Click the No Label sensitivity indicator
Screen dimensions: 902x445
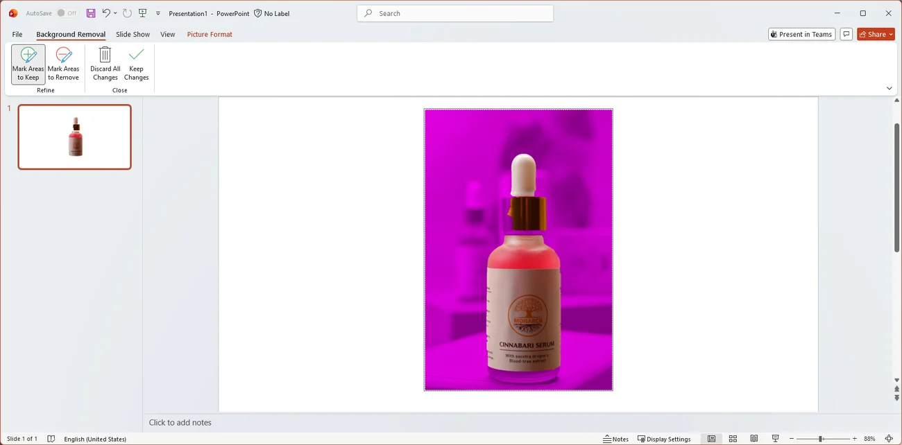click(x=271, y=13)
